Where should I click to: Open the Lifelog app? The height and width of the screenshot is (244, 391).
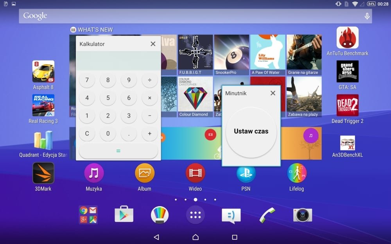297,173
